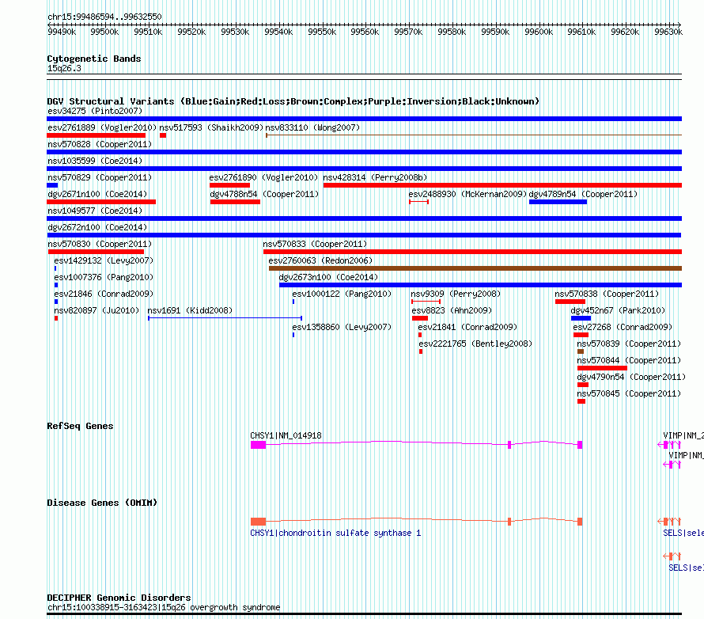The width and height of the screenshot is (704, 619).
Task: Open variant nsv570845 (Cooper2011)
Action: click(x=629, y=393)
